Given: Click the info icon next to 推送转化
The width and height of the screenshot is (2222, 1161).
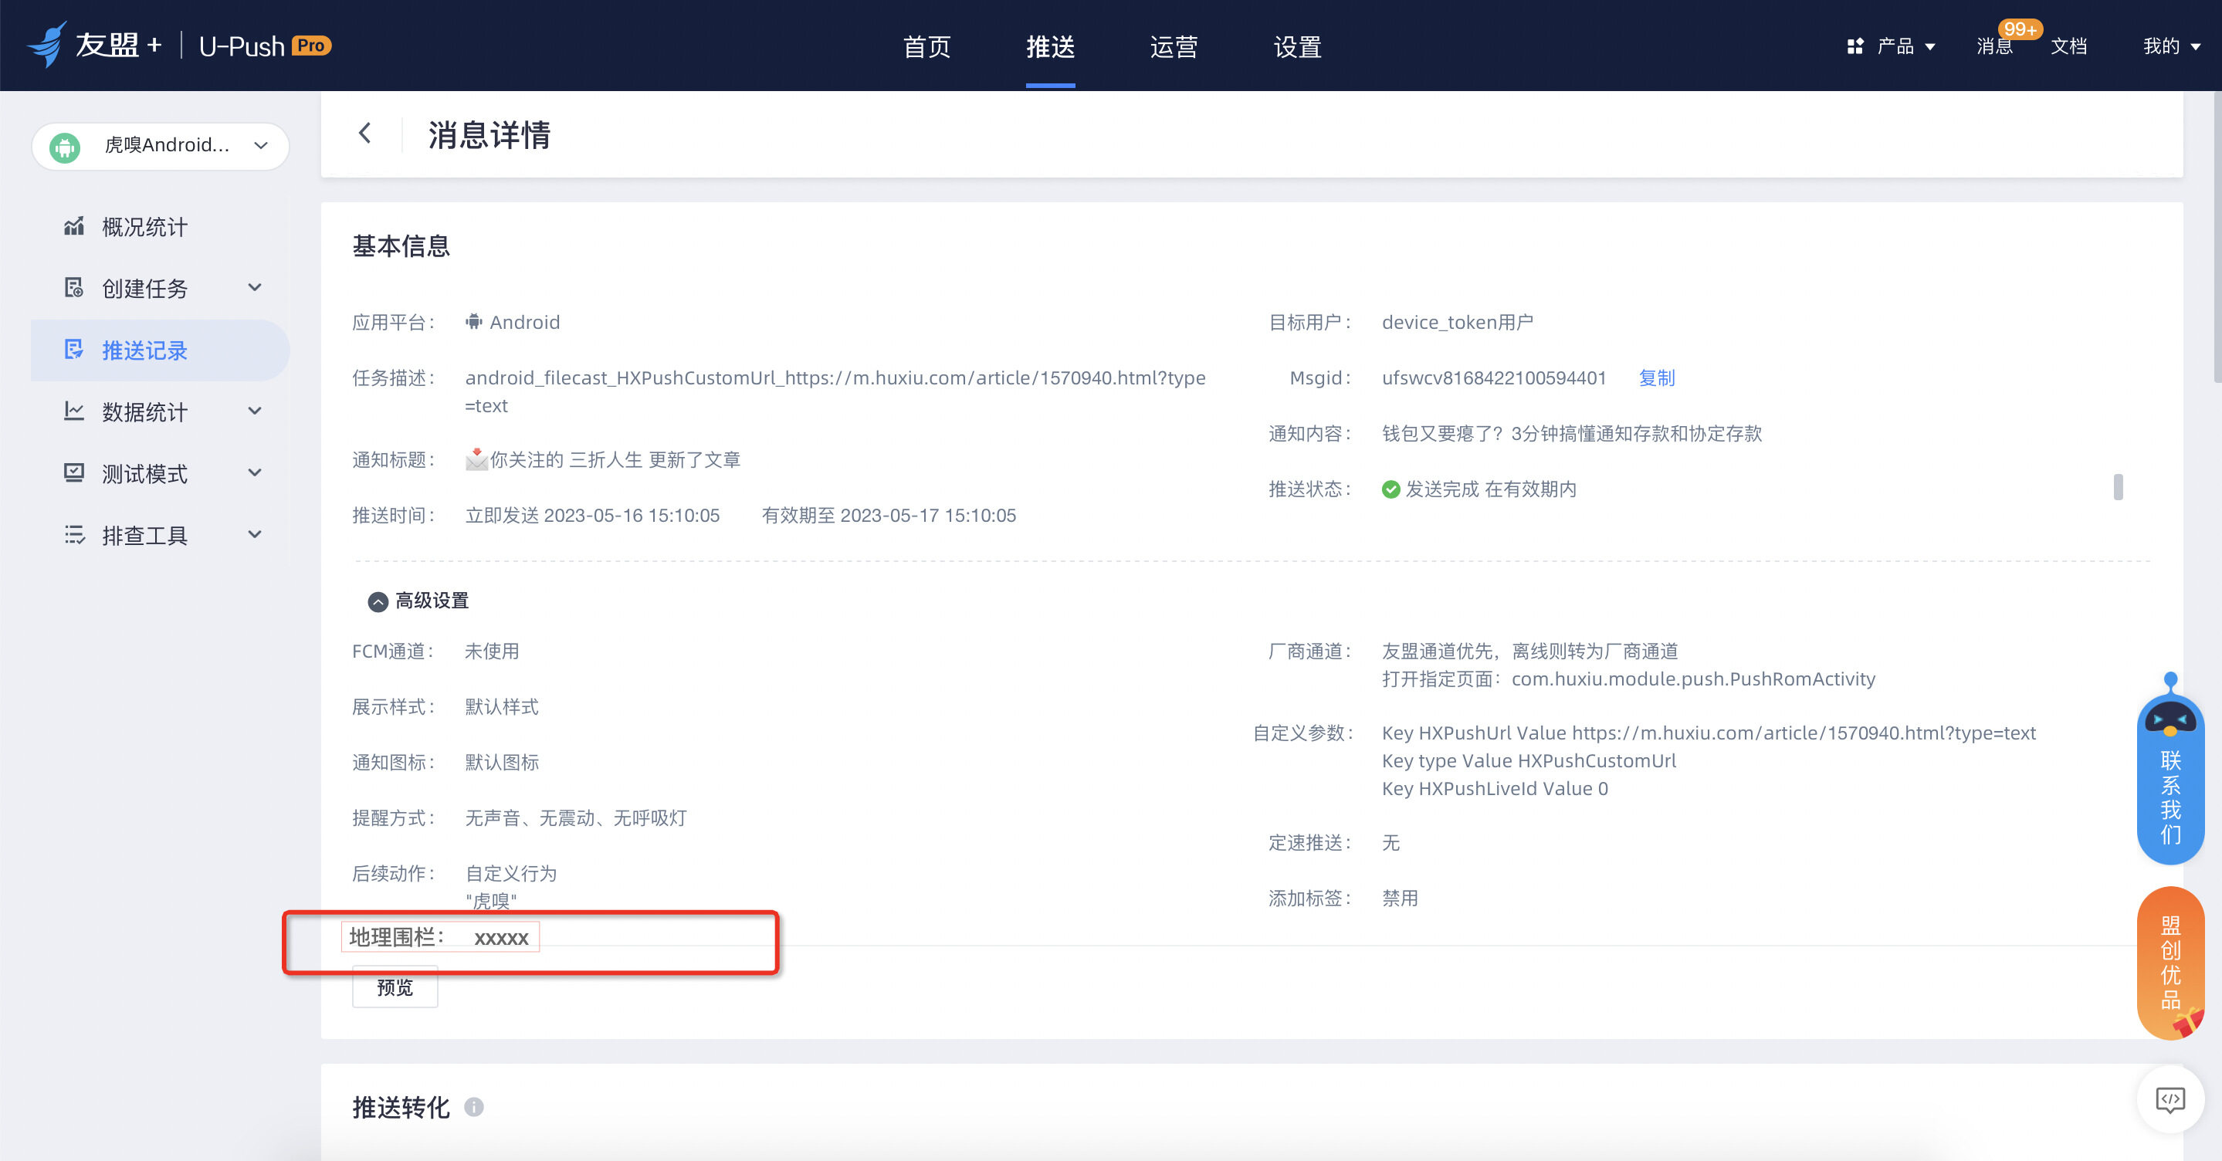Looking at the screenshot, I should pyautogui.click(x=473, y=1107).
